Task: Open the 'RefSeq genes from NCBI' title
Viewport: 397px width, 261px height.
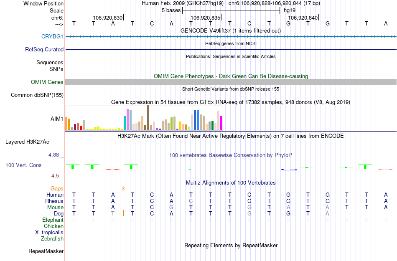Action: point(231,43)
